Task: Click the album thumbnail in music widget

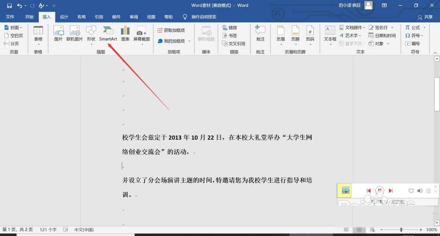Action: click(345, 191)
